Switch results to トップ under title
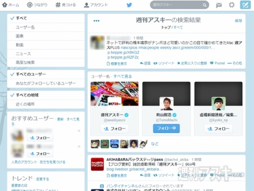Image resolution: width=254 pixels, height=191 pixels. point(166,27)
